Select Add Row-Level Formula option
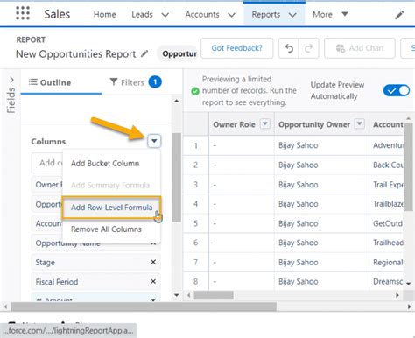415x338 pixels. (111, 208)
